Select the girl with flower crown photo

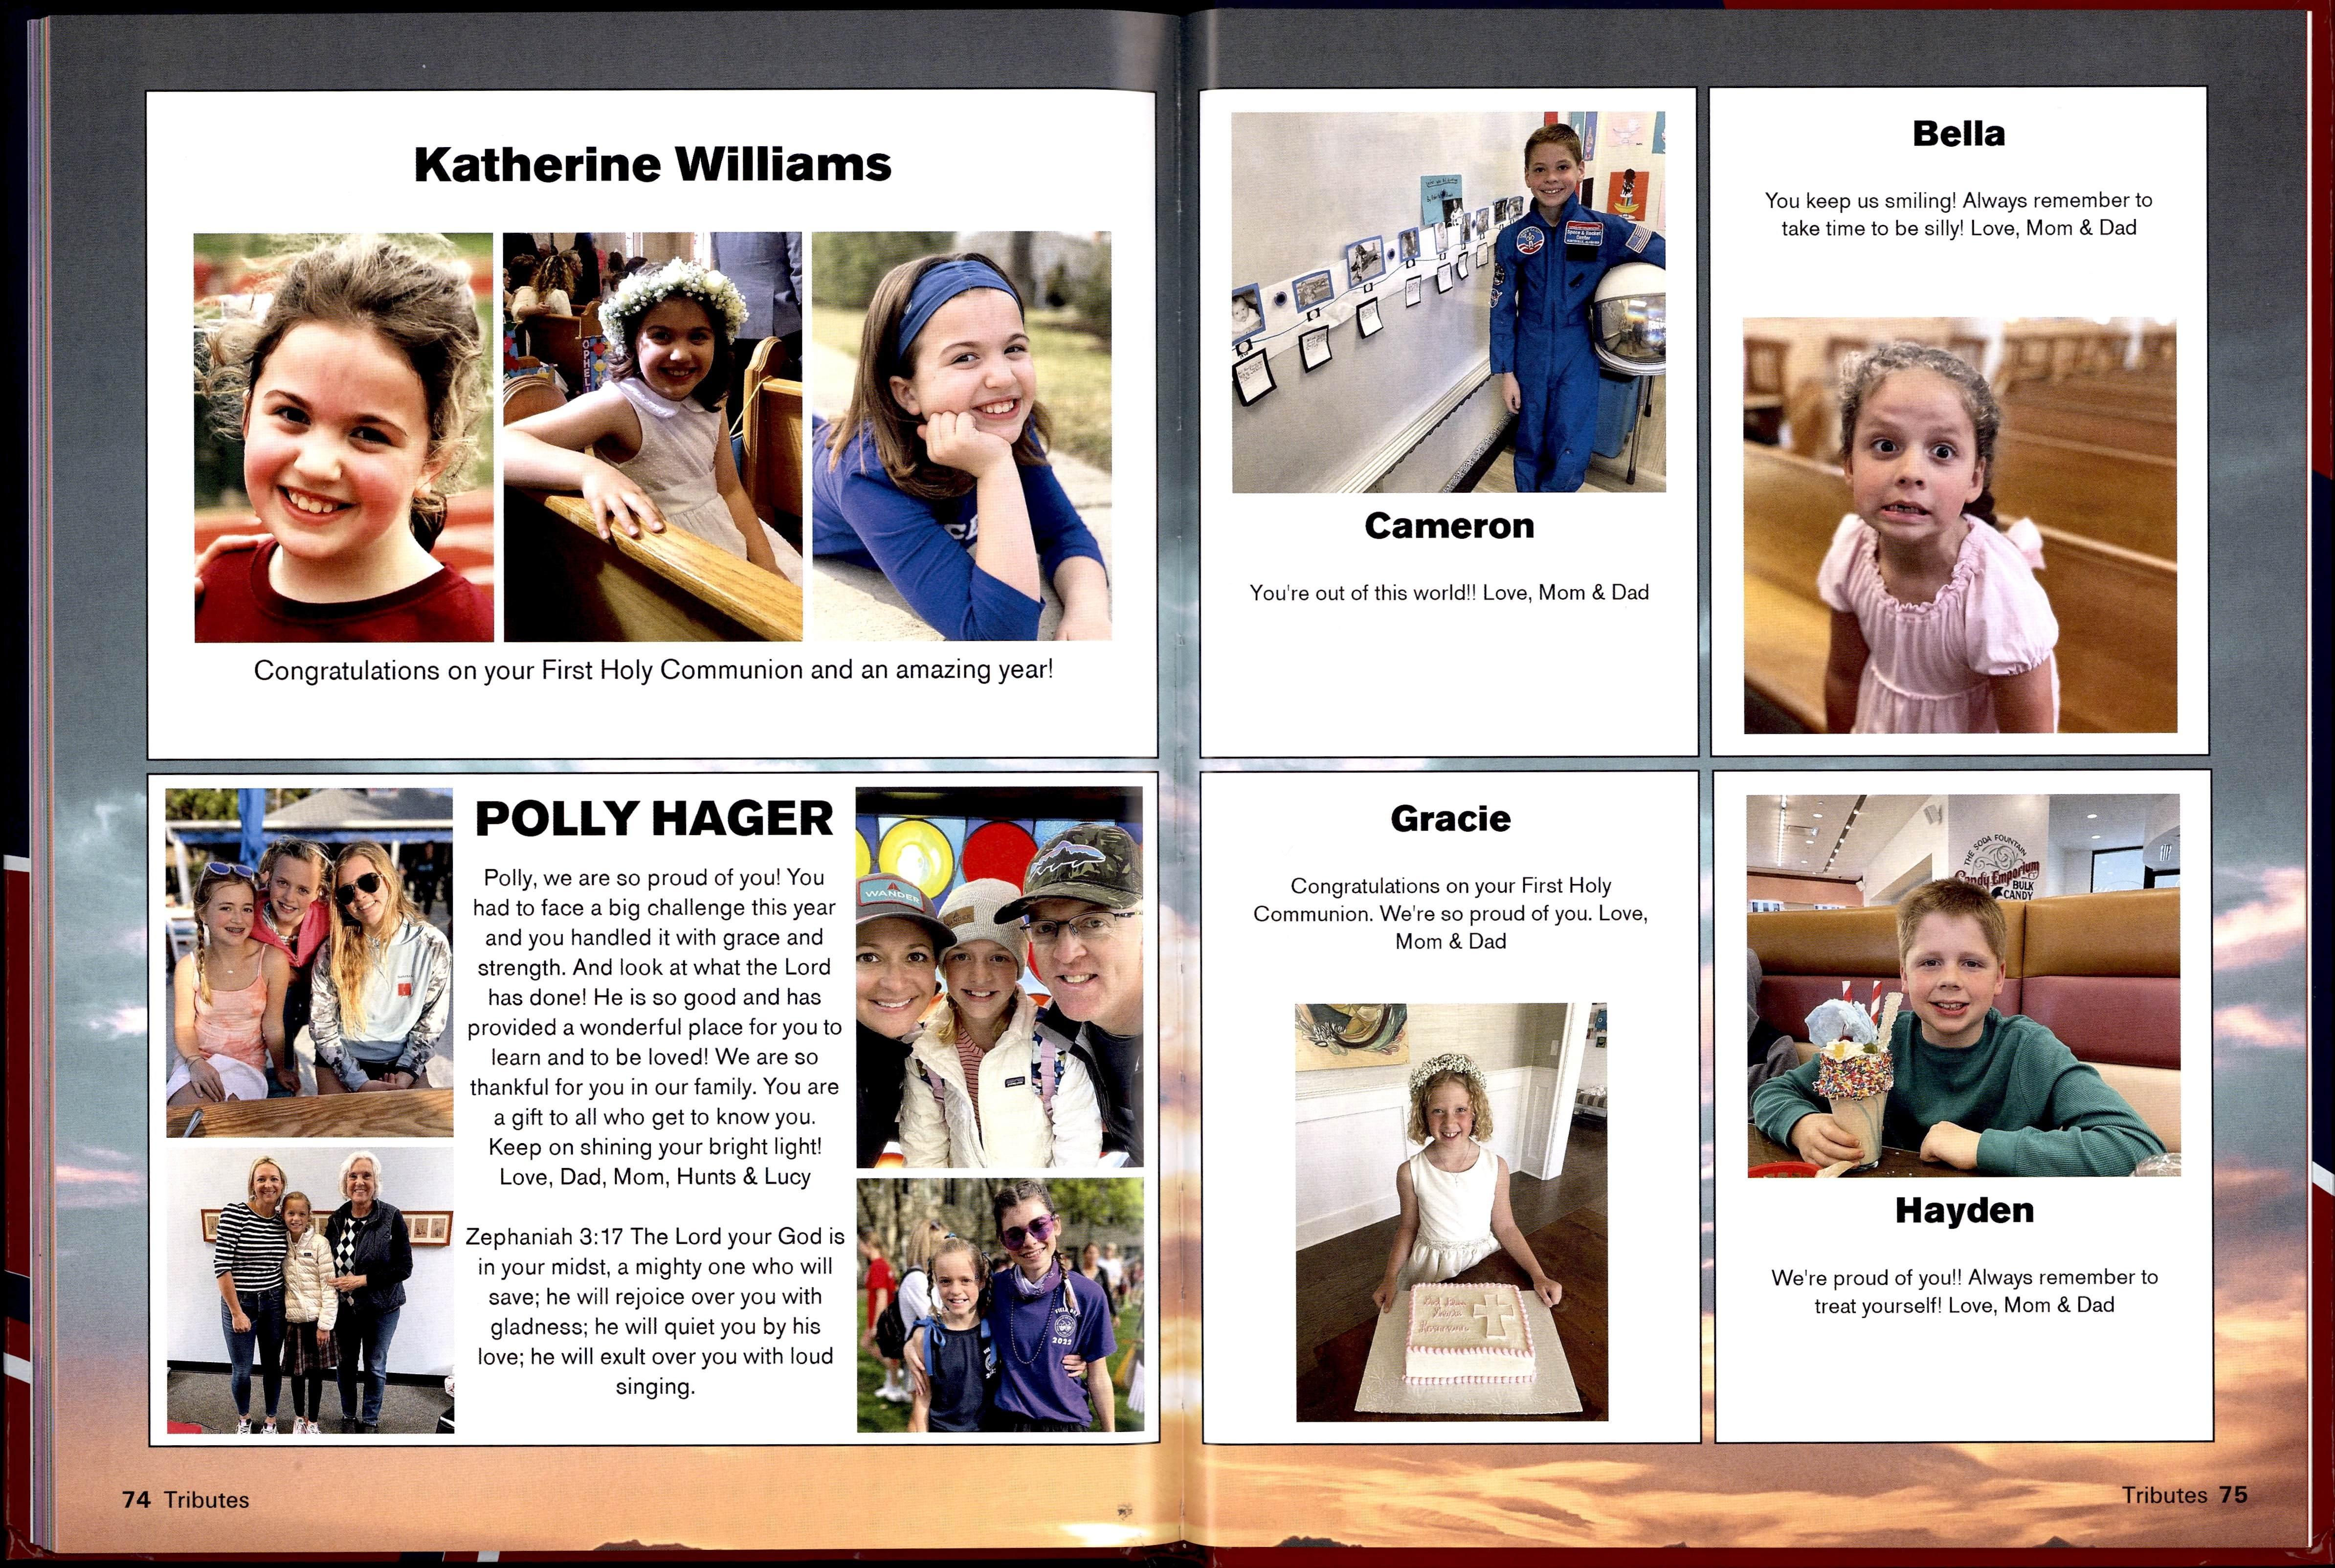tap(652, 437)
